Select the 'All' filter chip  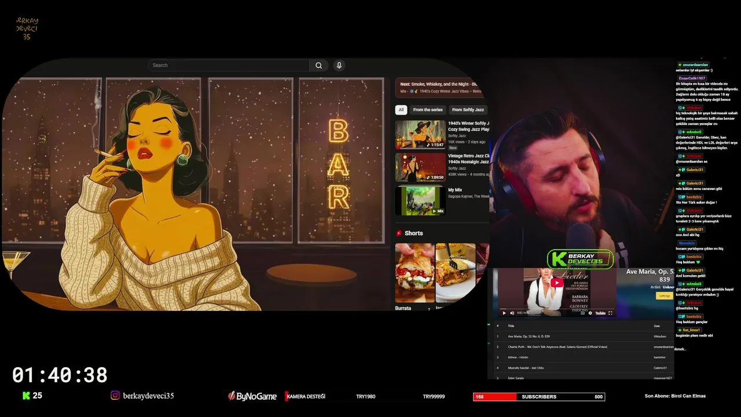pos(401,109)
